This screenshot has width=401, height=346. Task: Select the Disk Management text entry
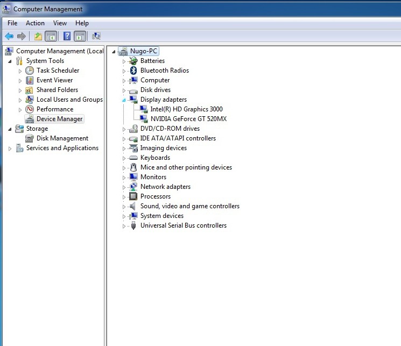coord(62,138)
